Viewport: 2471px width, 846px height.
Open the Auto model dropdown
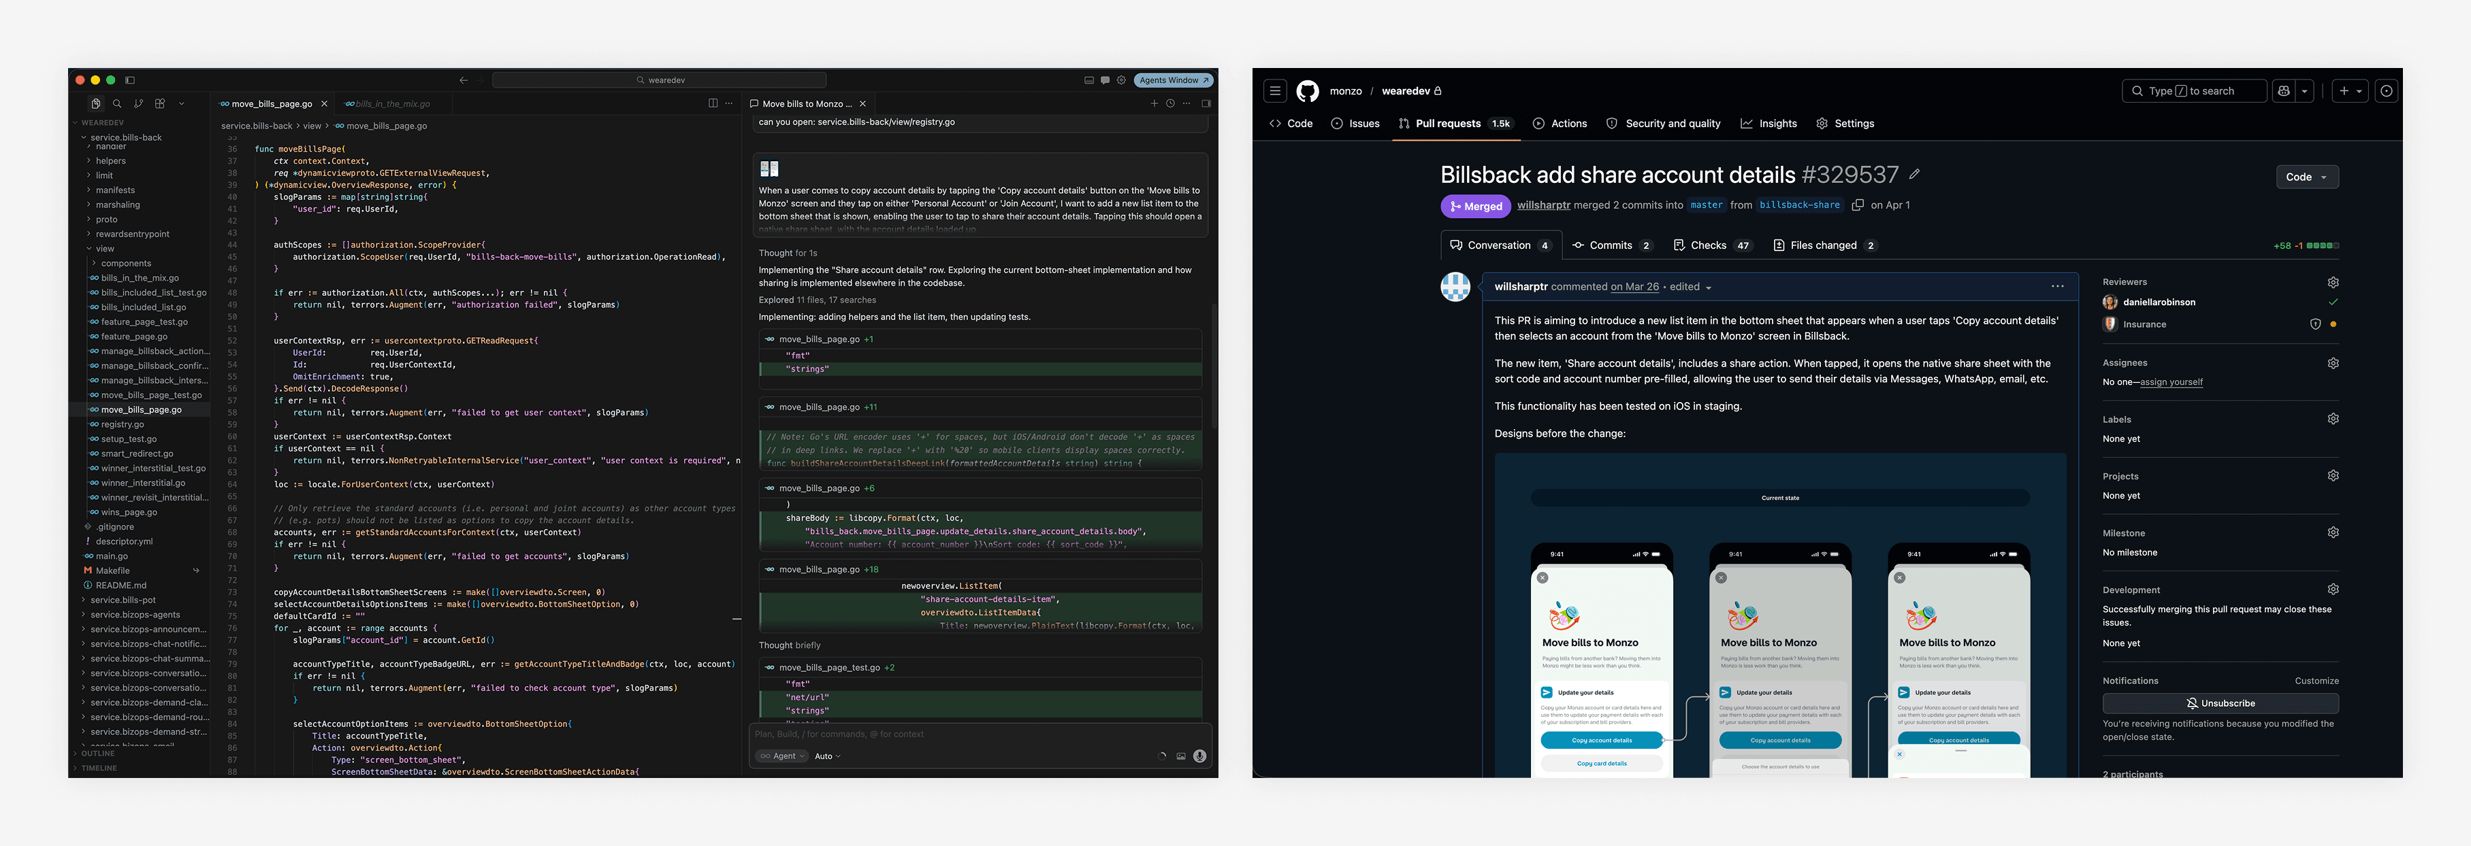(x=827, y=756)
